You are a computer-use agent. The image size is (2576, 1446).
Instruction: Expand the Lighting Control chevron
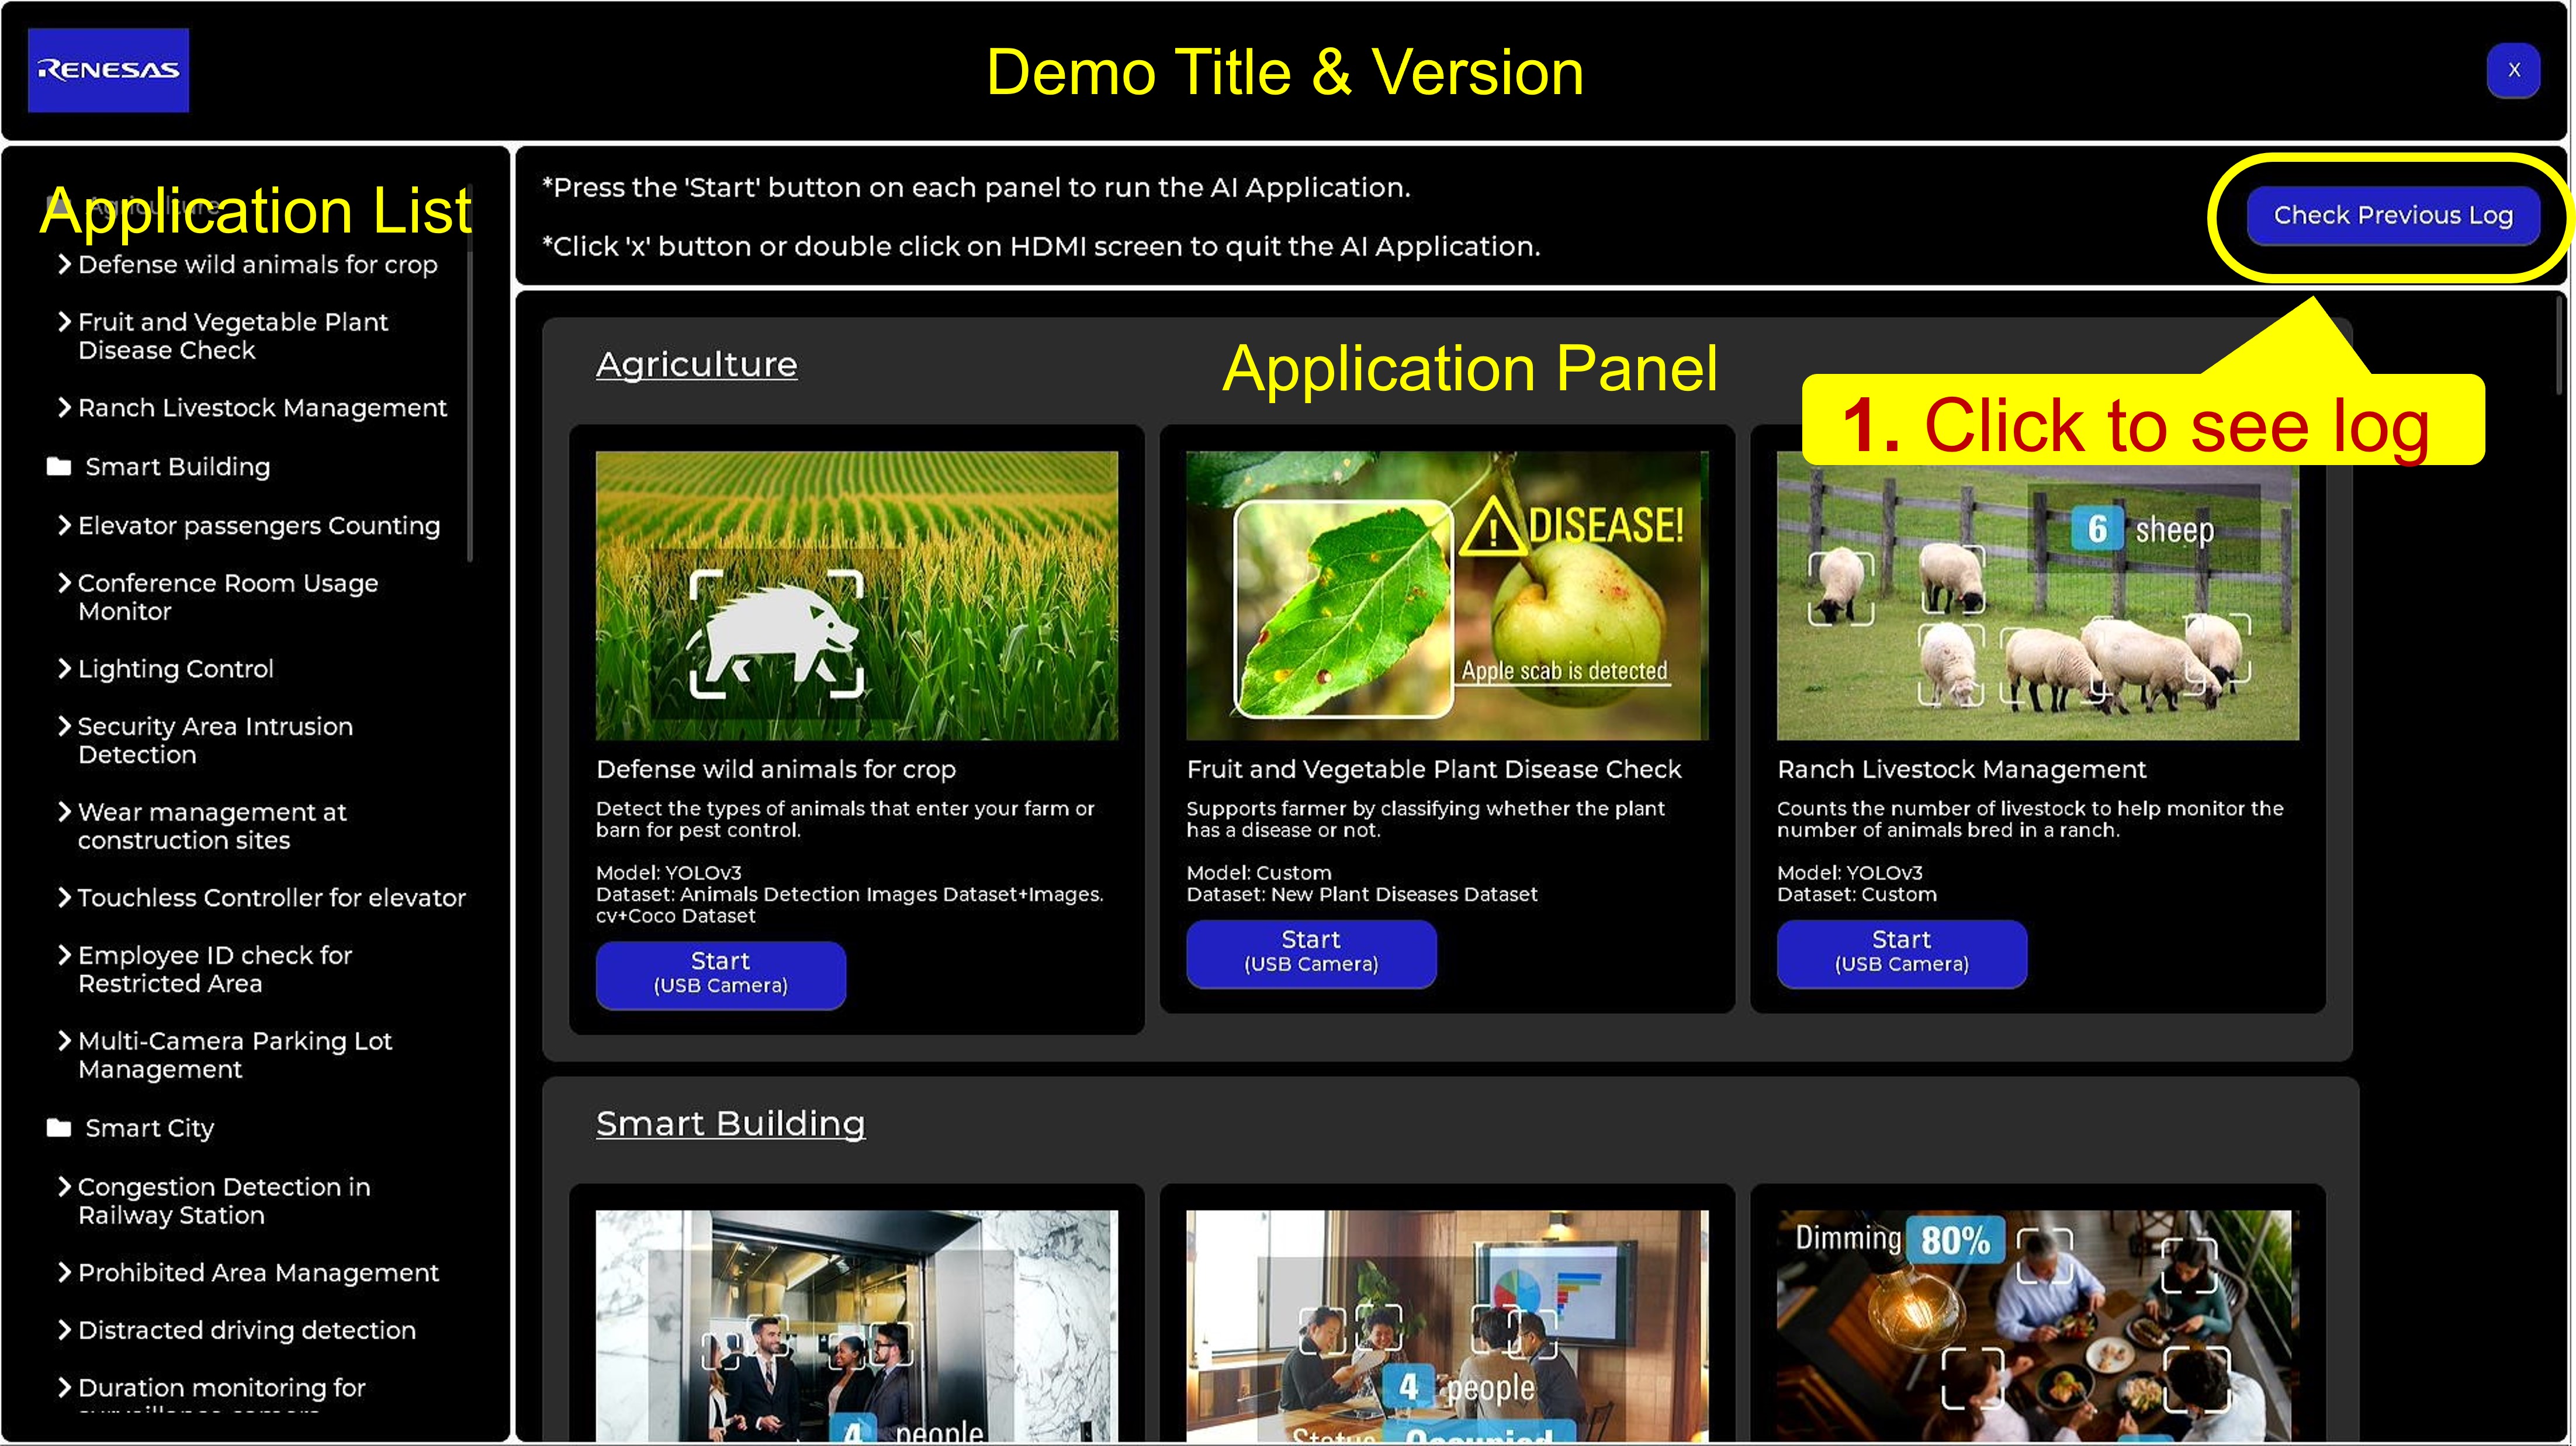pos(64,668)
